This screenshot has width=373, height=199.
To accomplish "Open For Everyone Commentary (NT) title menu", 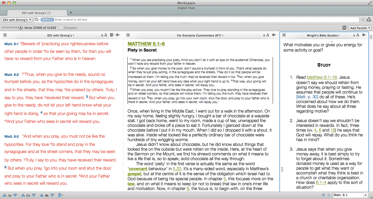I will (200, 35).
